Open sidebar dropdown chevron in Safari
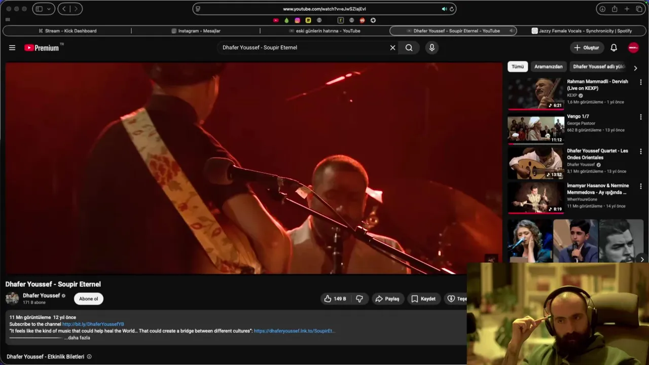Screen dimensions: 649x365 coord(49,9)
